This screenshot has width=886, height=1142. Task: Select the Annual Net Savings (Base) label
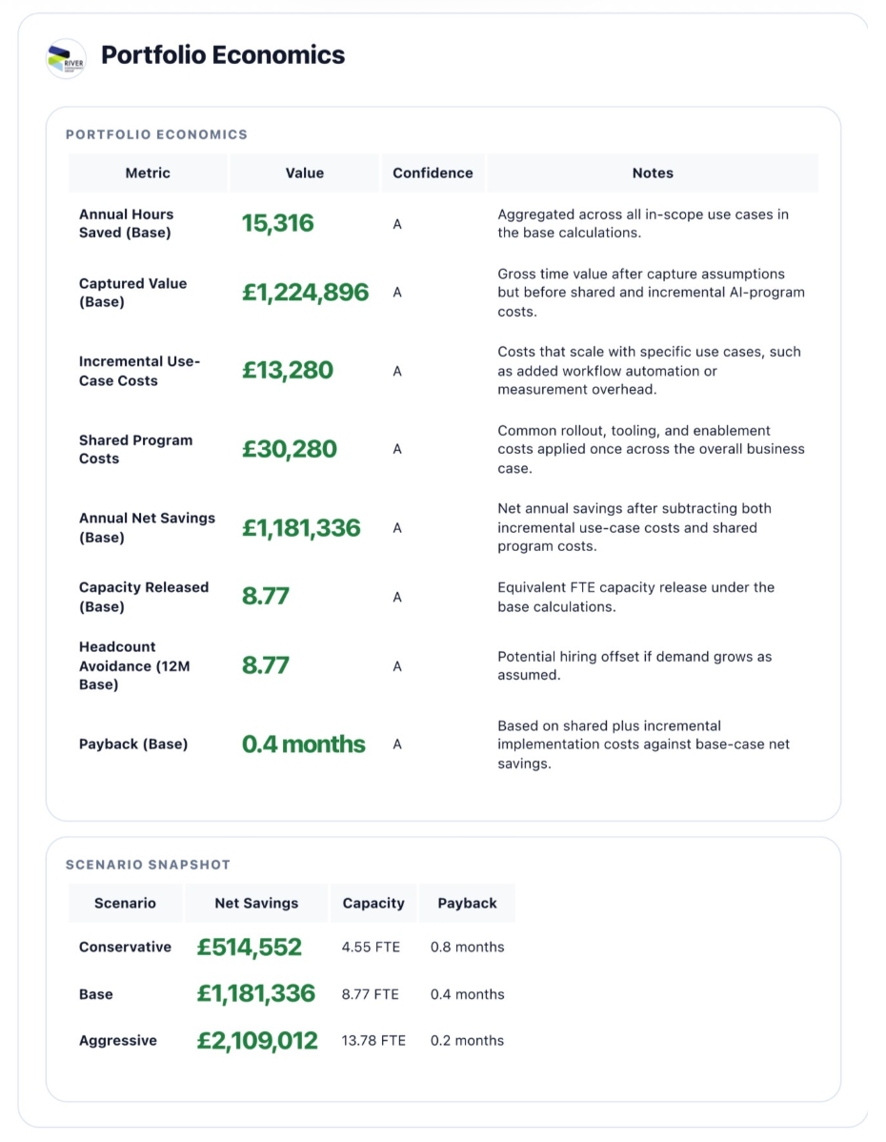pyautogui.click(x=147, y=528)
